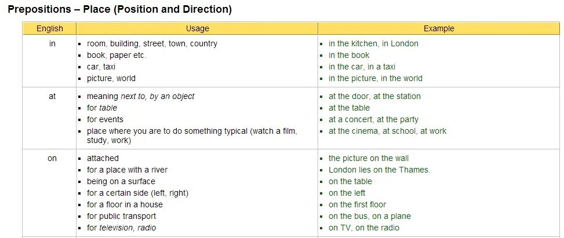Image resolution: width=564 pixels, height=238 pixels.
Task: Click 'London lies on the Thames.' example
Action: [379, 170]
